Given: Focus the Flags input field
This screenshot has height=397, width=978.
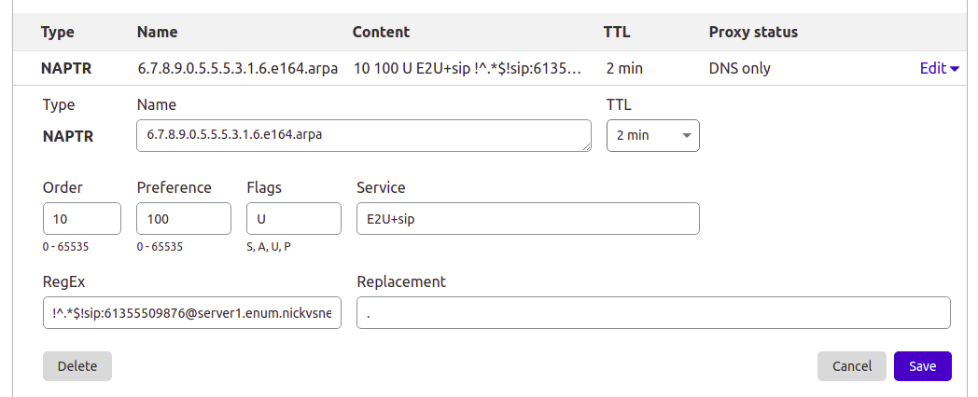Looking at the screenshot, I should coord(294,218).
